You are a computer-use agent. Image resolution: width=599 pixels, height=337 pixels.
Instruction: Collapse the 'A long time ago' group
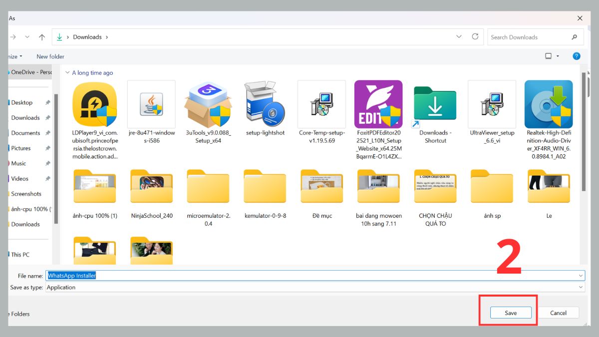(68, 73)
